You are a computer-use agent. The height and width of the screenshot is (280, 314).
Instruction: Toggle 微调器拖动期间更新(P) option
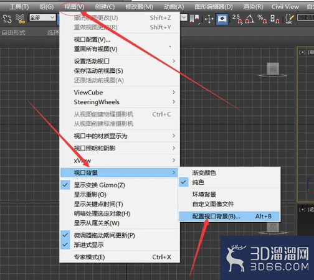(120, 235)
